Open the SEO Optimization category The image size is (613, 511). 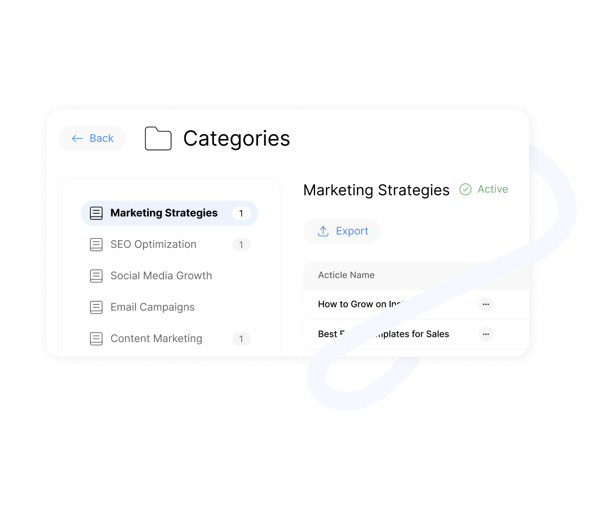[x=153, y=245]
